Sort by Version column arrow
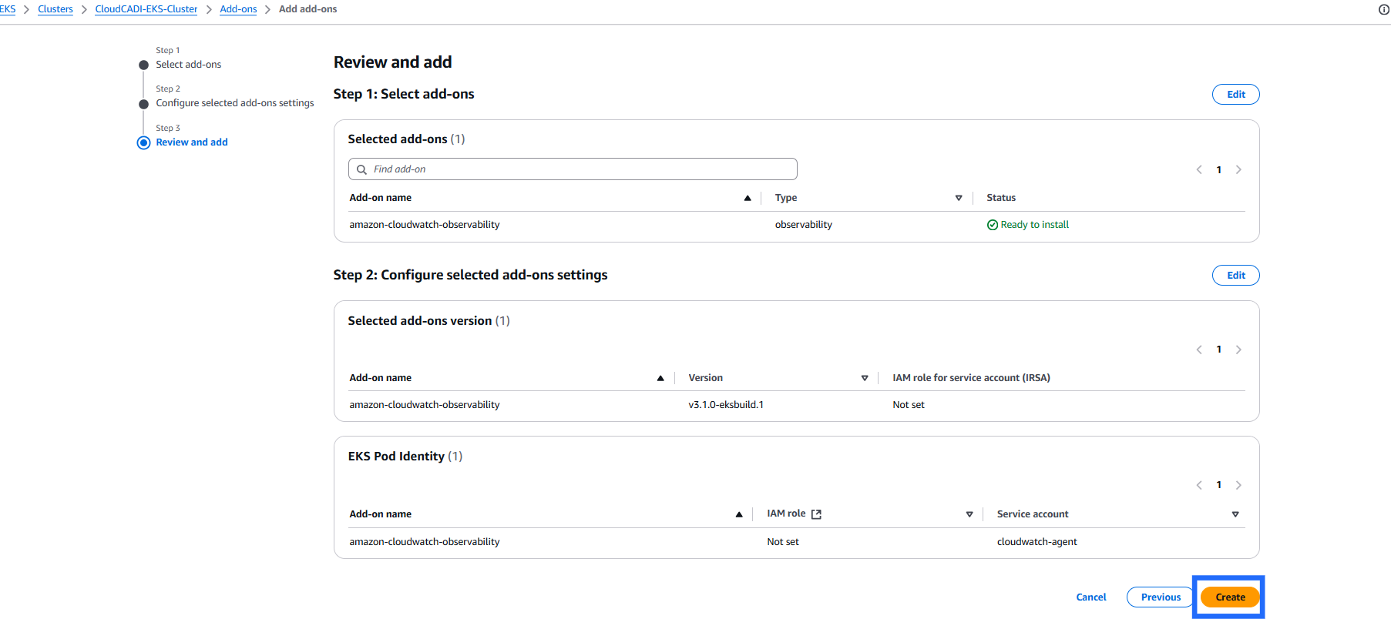 pyautogui.click(x=865, y=378)
